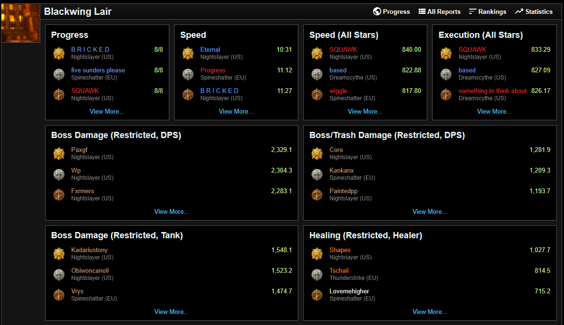This screenshot has width=564, height=325.
Task: Open guild something to think about
Action: [493, 91]
